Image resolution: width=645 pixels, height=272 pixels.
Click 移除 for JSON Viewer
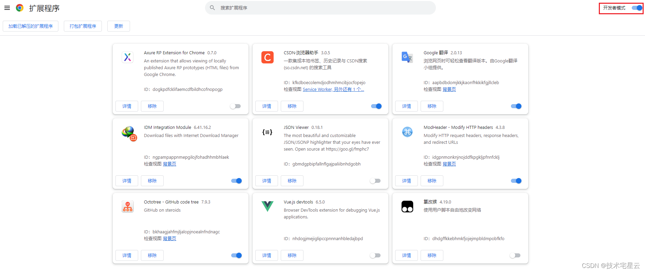pyautogui.click(x=292, y=181)
